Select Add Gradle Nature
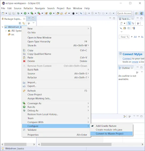Screen dimensions: 145x151 point(112,126)
